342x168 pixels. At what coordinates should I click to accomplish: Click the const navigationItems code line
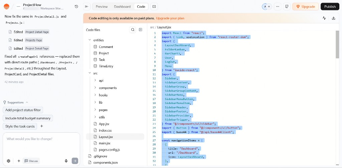(x=182, y=140)
